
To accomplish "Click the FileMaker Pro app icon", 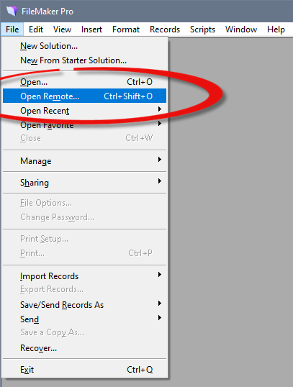I will click(12, 11).
